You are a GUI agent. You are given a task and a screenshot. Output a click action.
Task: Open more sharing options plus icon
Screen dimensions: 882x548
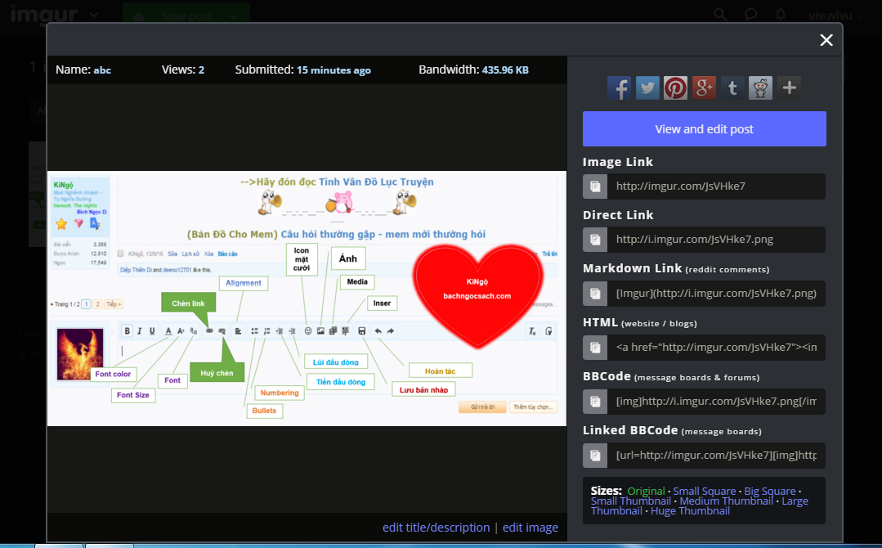point(789,88)
